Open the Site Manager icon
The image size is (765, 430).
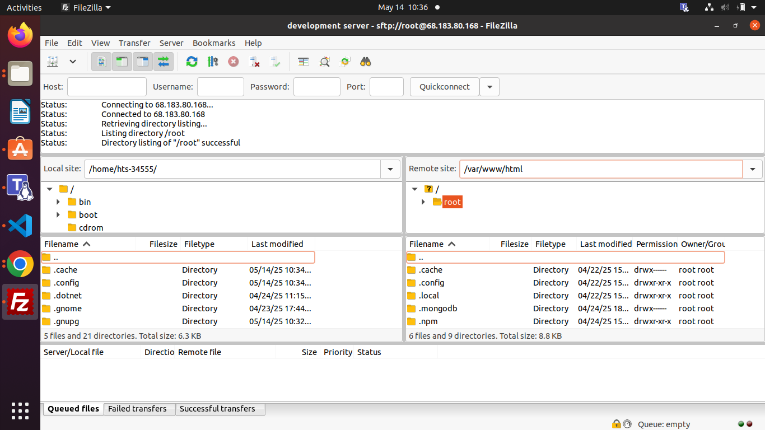coord(53,62)
